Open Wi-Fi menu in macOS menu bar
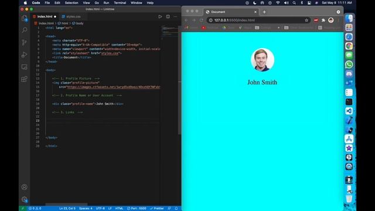375x211 pixels. pyautogui.click(x=278, y=3)
